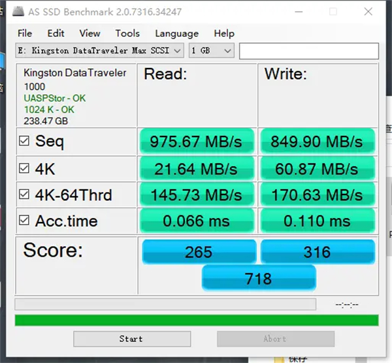Maximize the benchmark window

pyautogui.click(x=333, y=12)
